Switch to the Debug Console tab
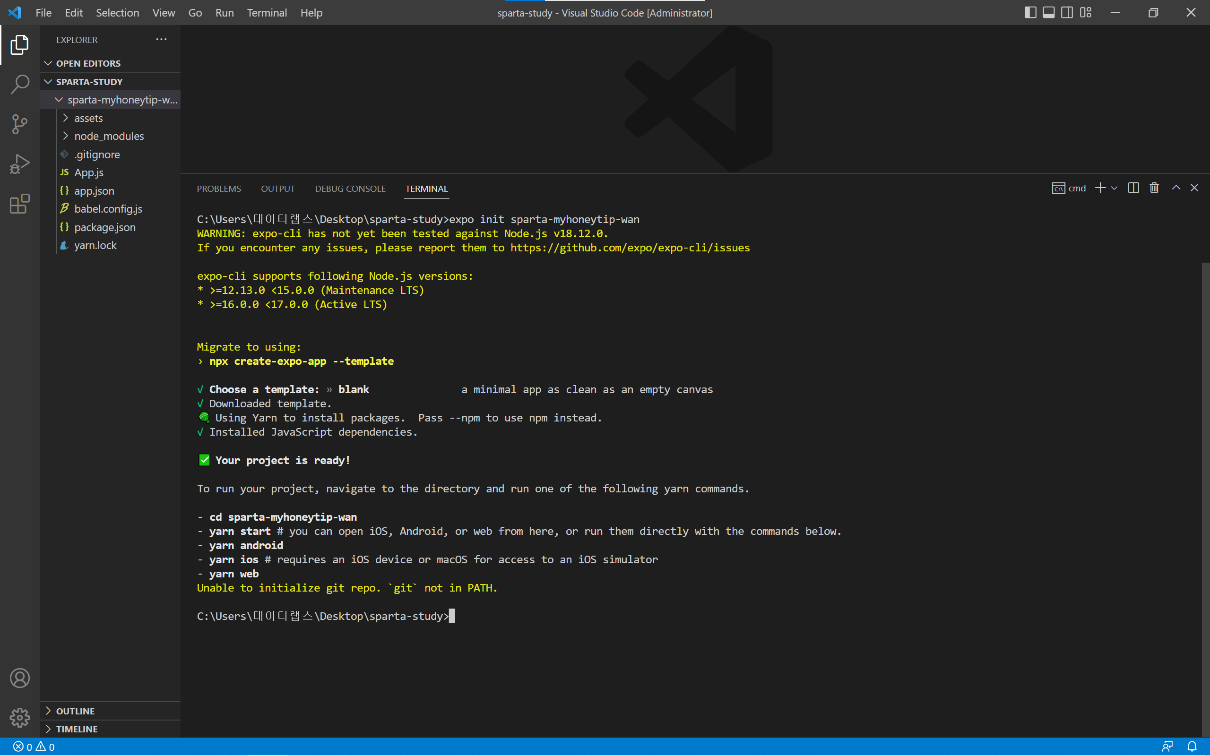 click(x=350, y=189)
